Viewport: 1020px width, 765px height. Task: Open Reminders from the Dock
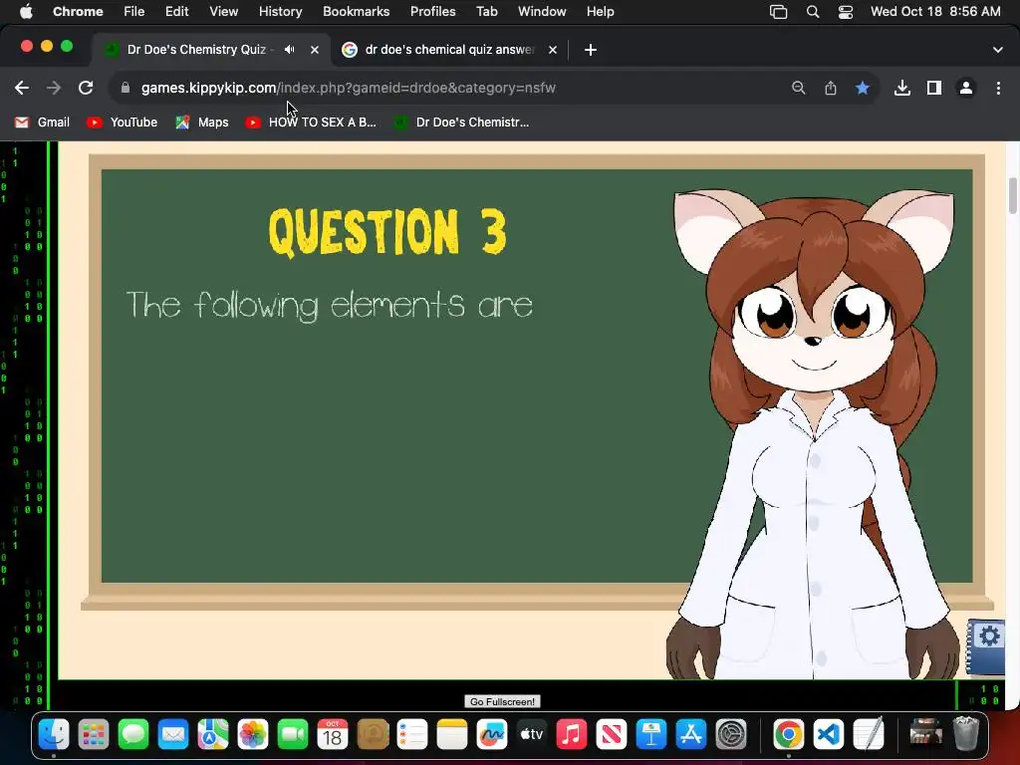[412, 735]
